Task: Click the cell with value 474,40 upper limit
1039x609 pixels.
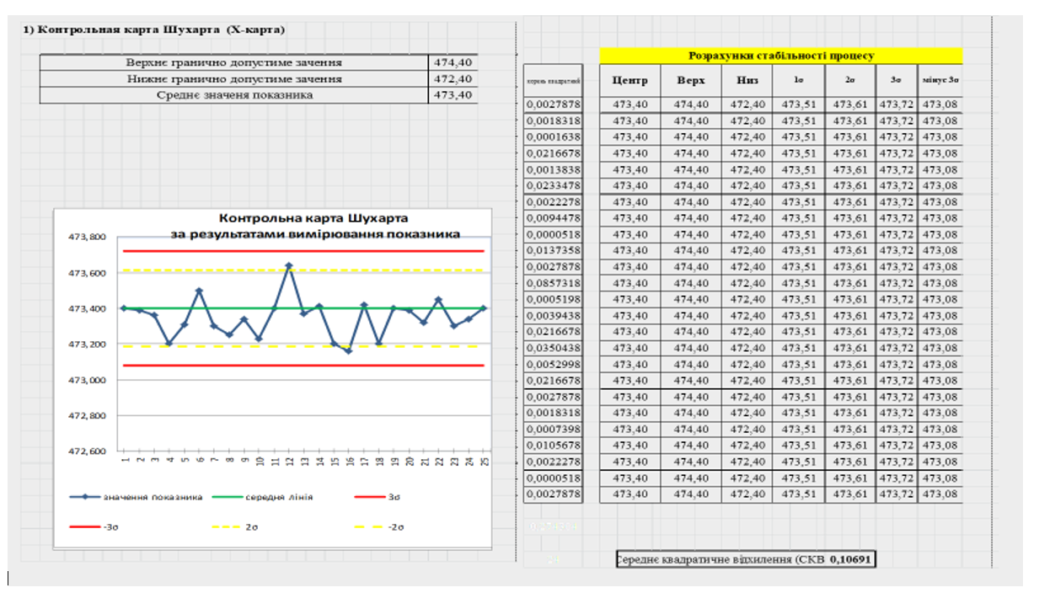Action: pyautogui.click(x=453, y=62)
